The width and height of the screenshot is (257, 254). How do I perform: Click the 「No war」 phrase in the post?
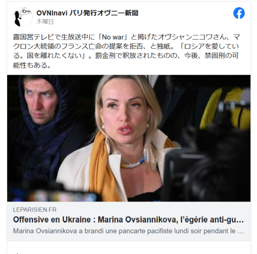(x=114, y=37)
